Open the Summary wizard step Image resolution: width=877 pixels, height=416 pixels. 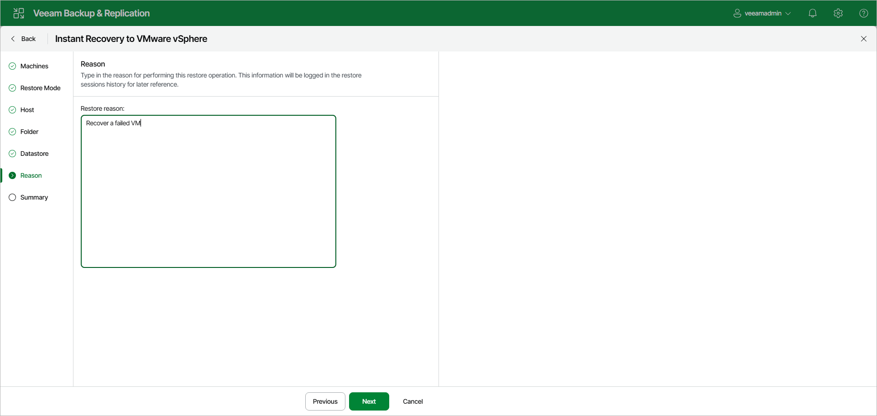(x=34, y=197)
